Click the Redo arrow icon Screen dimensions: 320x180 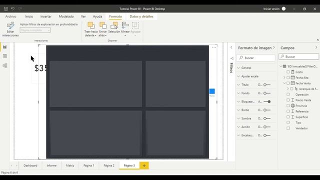pyautogui.click(x=20, y=9)
